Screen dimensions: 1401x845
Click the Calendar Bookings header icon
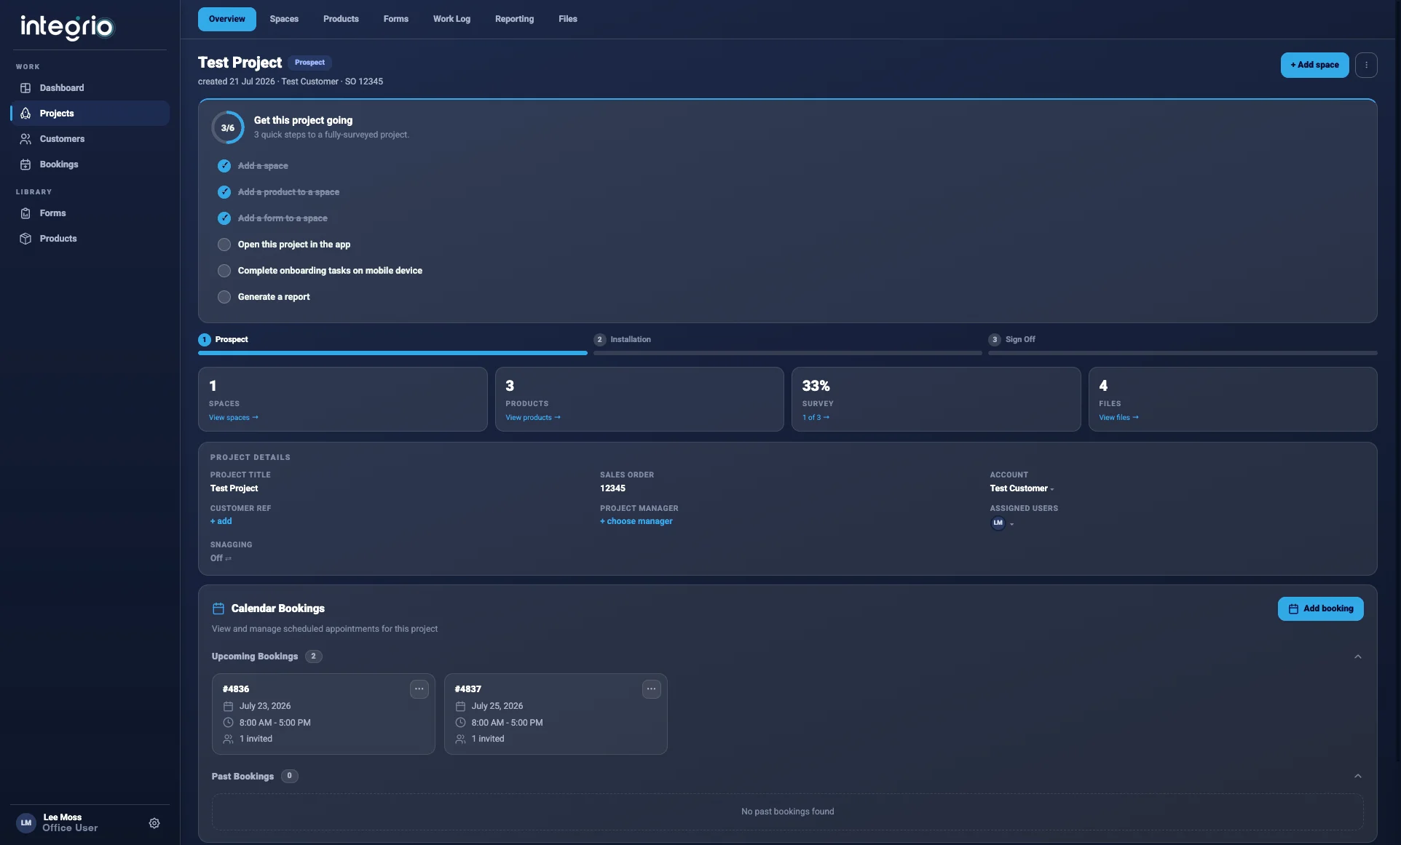218,608
